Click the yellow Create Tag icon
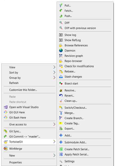Viewport: 117px width, 166px height. tap(61, 123)
